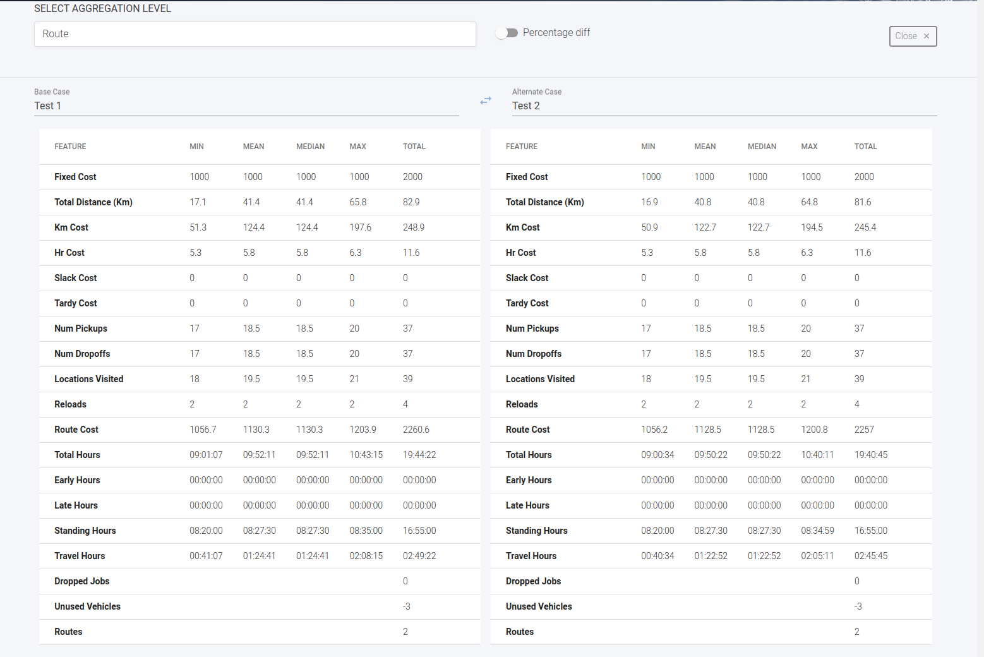Toggle the Percentage diff switch
Viewport: 984px width, 657px height.
click(x=507, y=33)
